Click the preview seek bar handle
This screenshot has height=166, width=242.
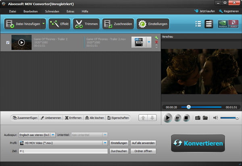188,107
